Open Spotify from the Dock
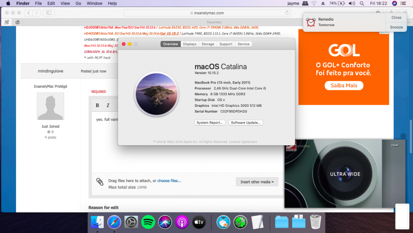Image resolution: width=413 pixels, height=233 pixels. [148, 222]
